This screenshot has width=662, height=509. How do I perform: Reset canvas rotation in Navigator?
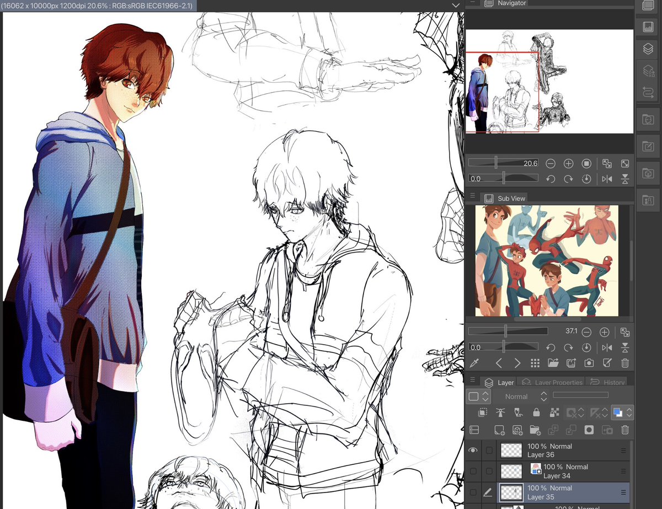[587, 179]
